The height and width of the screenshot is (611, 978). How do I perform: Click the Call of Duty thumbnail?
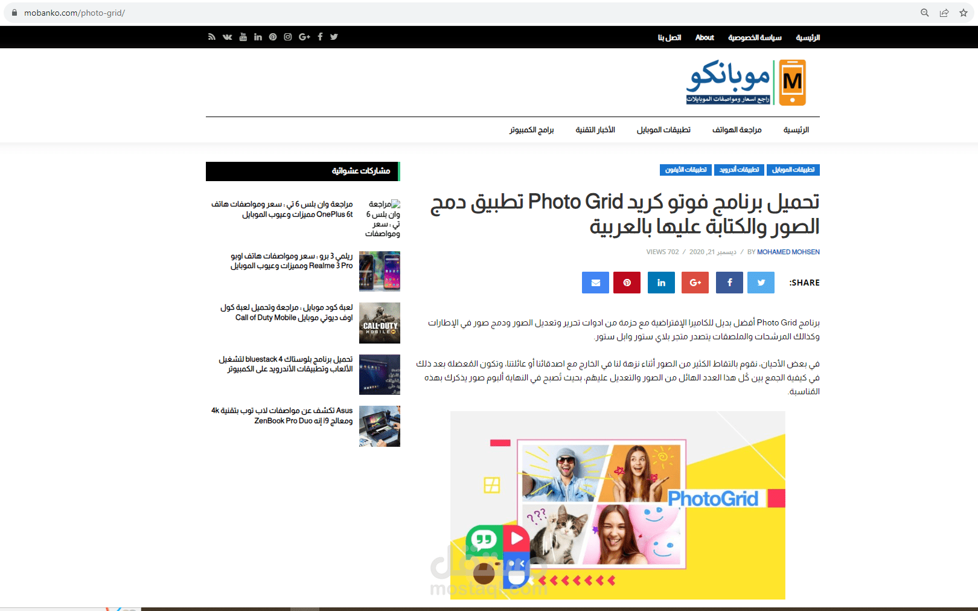(380, 323)
